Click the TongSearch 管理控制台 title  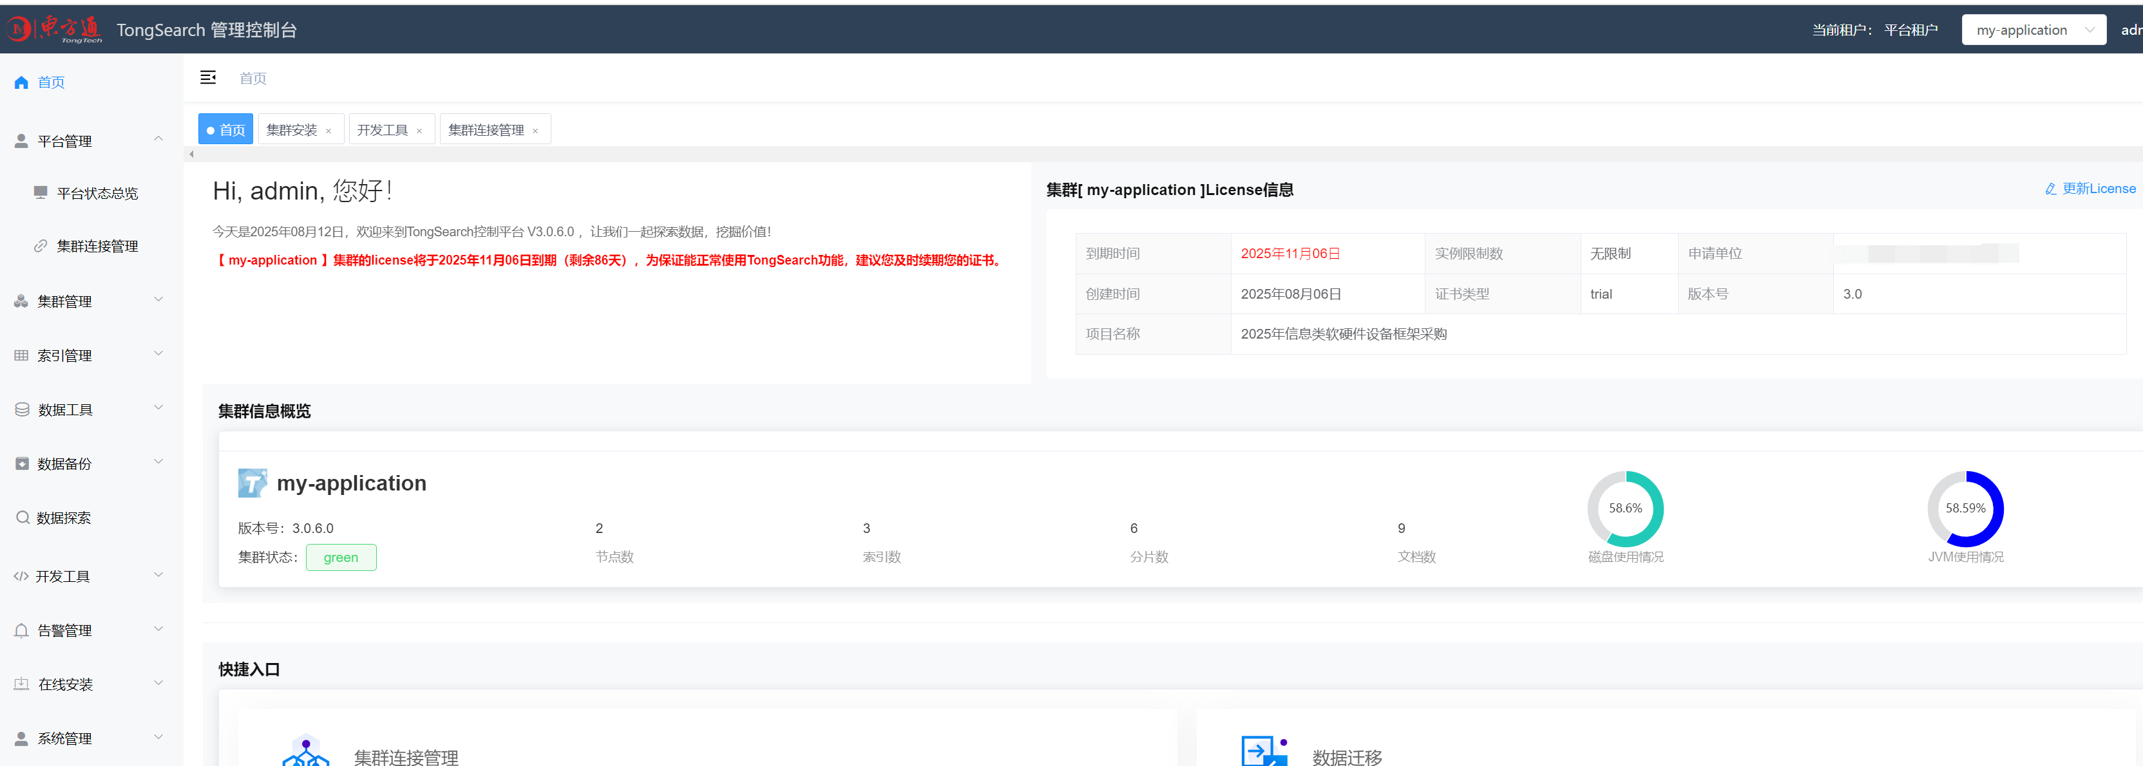pos(206,30)
